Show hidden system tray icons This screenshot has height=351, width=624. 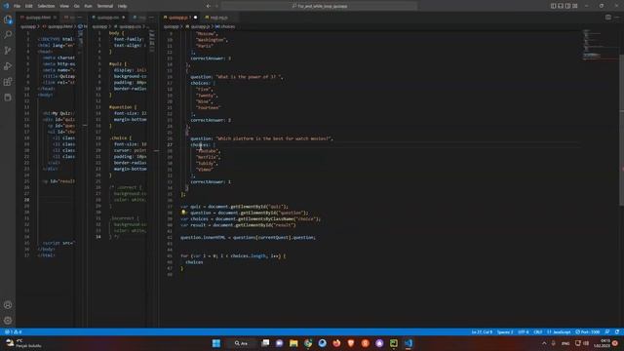544,343
